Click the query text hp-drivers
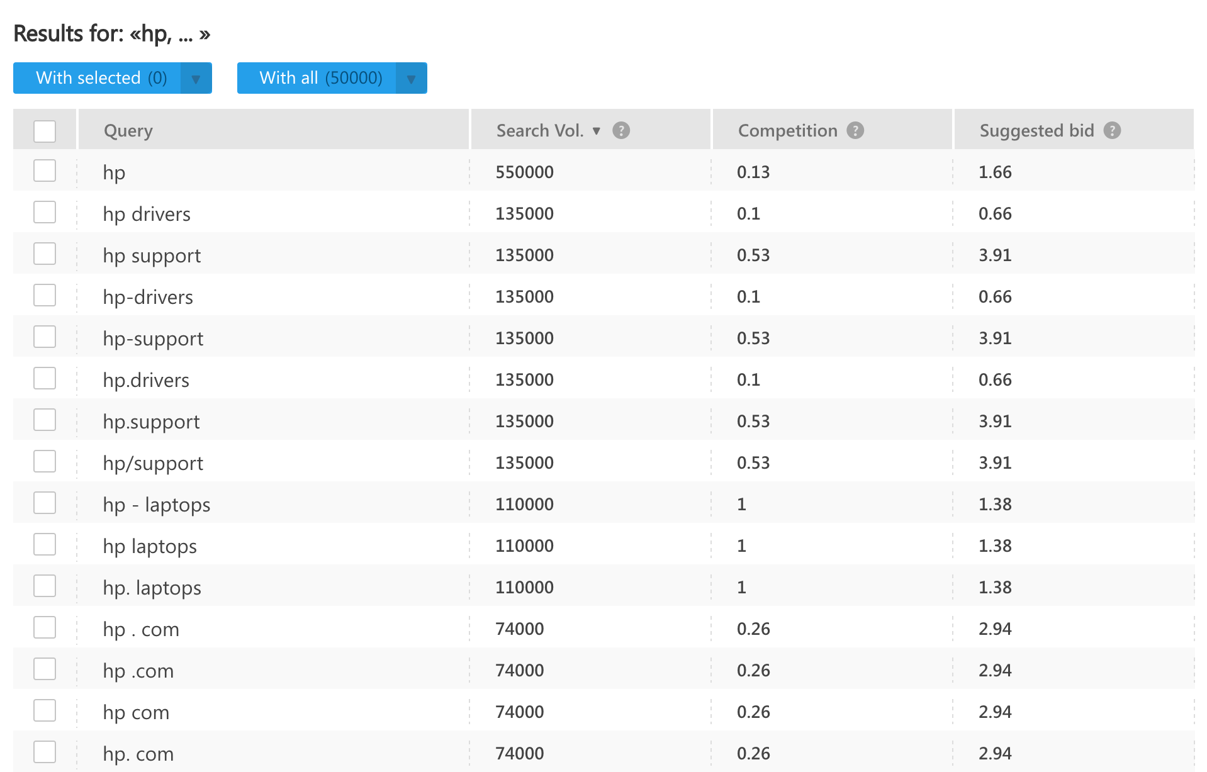Screen dimensions: 1207x772 click(148, 297)
